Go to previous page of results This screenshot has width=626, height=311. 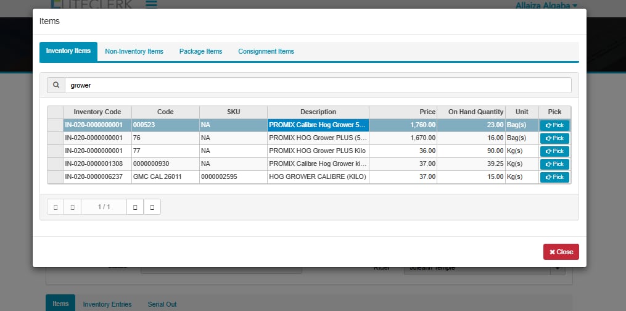(x=72, y=207)
